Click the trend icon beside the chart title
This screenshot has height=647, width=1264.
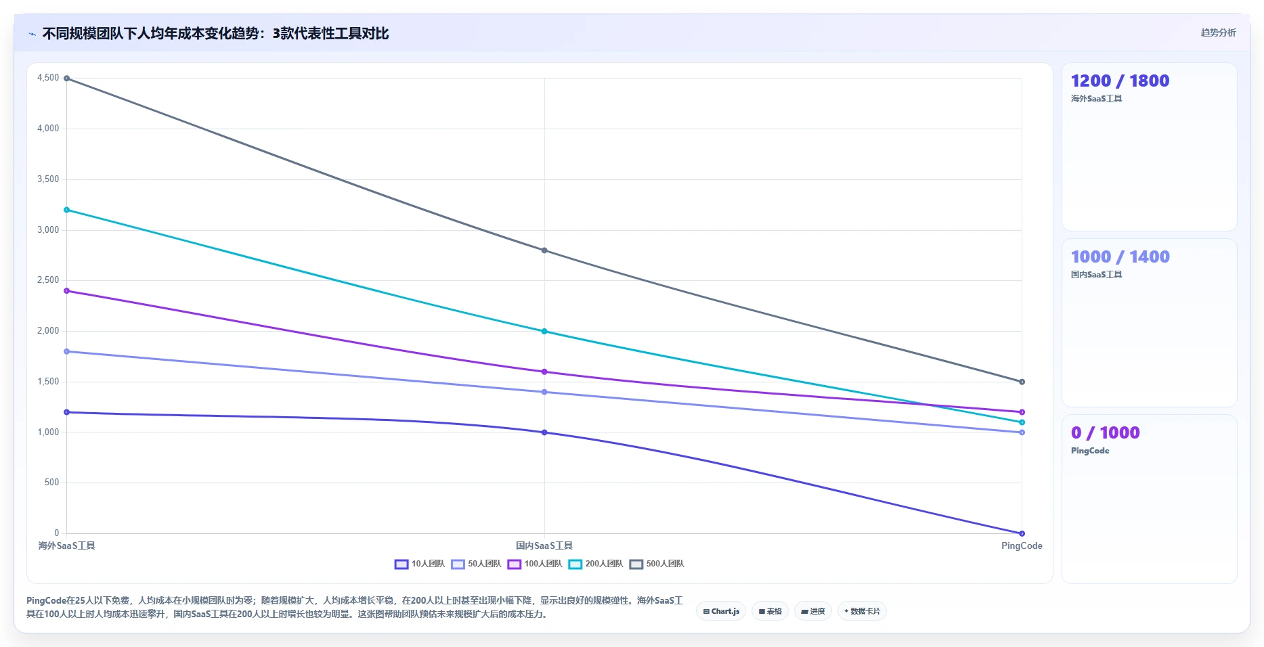pos(32,34)
